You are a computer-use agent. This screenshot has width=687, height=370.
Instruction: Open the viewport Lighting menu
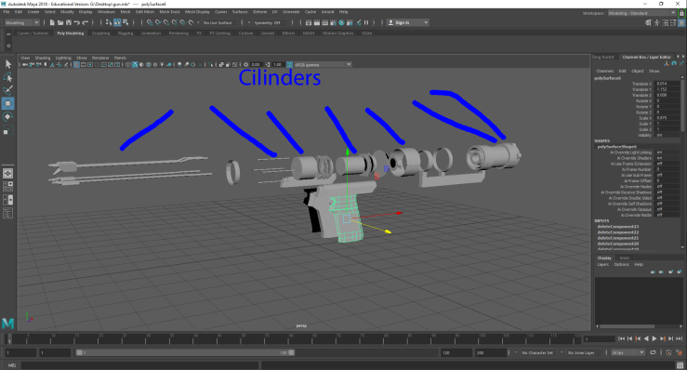[63, 58]
